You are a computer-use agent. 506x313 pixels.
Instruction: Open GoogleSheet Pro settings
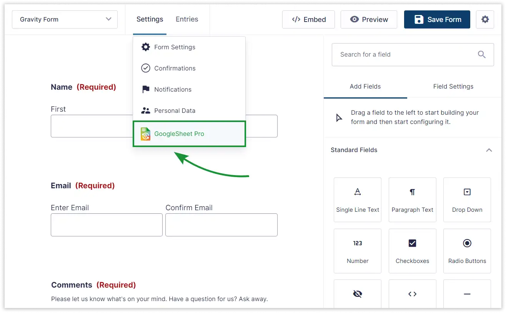pos(189,134)
